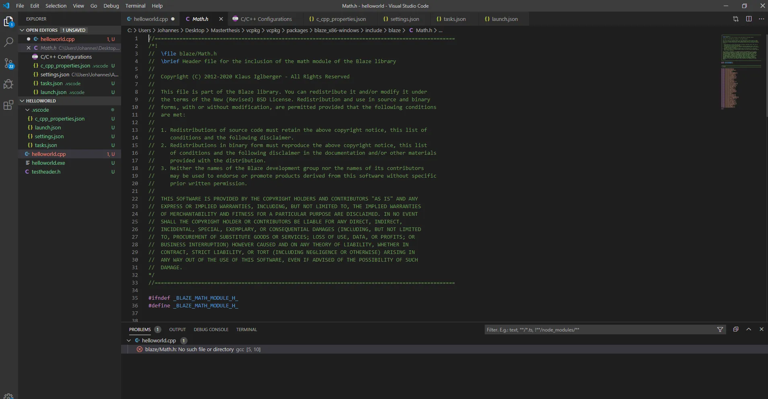Select helloworld.cpp in Open Editors

pyautogui.click(x=70, y=39)
